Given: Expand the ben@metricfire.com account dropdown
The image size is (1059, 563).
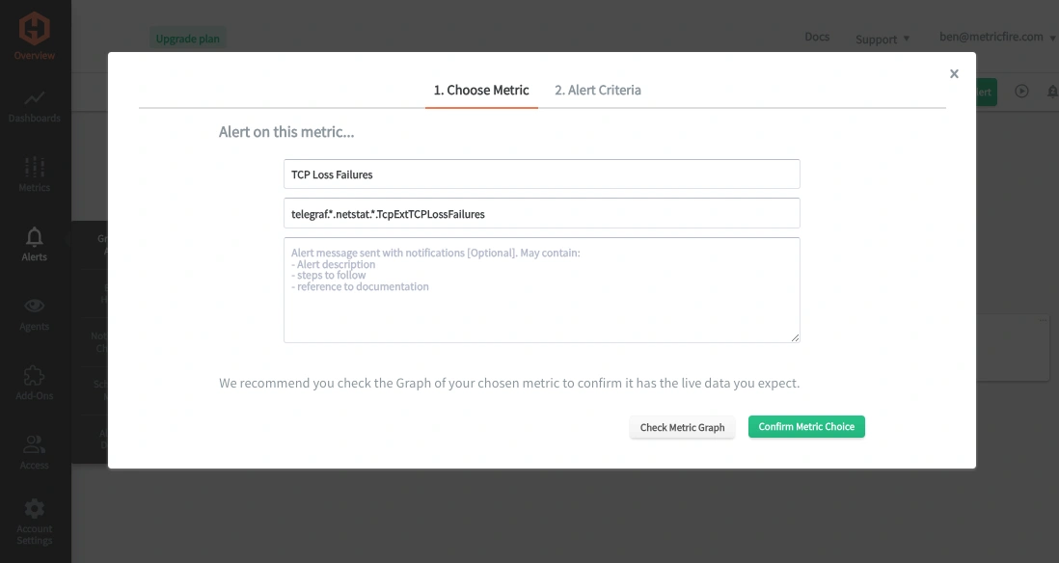Looking at the screenshot, I should click(997, 38).
